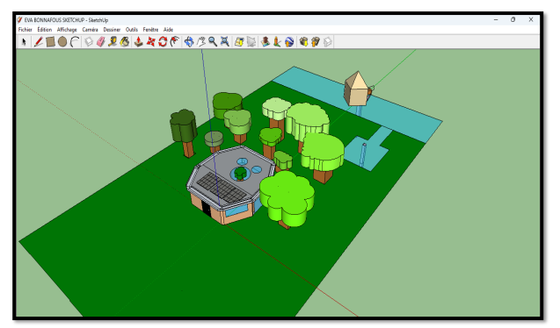This screenshot has height=328, width=560.
Task: Open the Outils menu
Action: pyautogui.click(x=132, y=30)
